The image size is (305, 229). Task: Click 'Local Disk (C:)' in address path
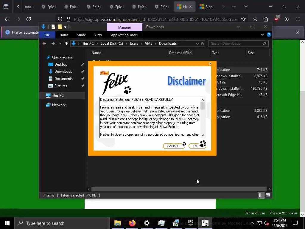tap(112, 44)
